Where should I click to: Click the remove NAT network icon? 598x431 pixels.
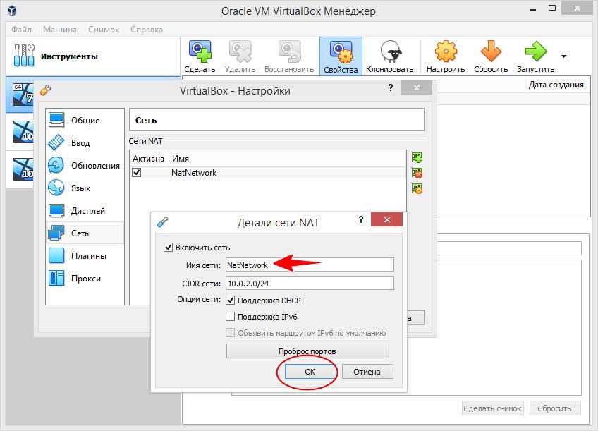[x=417, y=173]
